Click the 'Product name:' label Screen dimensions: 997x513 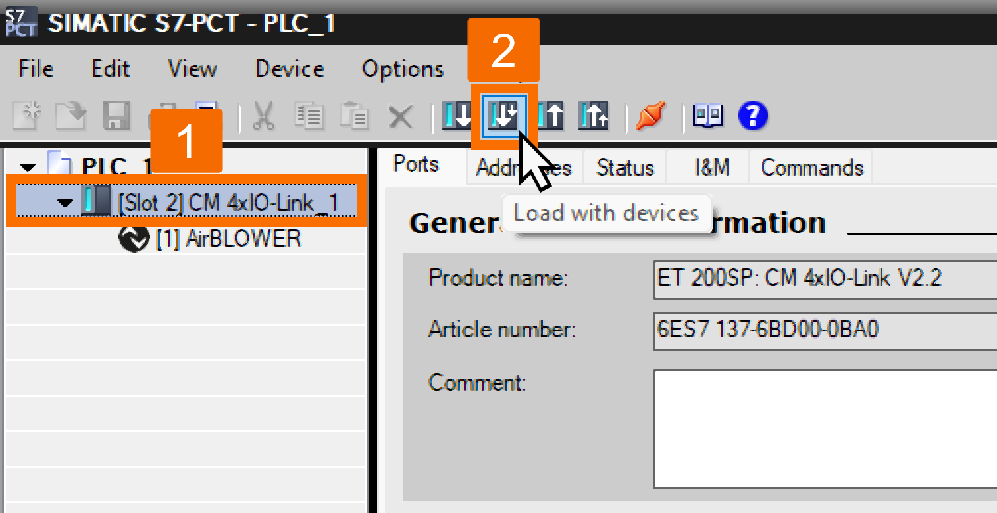click(x=498, y=278)
